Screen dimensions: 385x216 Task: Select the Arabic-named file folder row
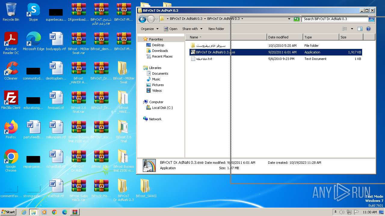point(276,46)
